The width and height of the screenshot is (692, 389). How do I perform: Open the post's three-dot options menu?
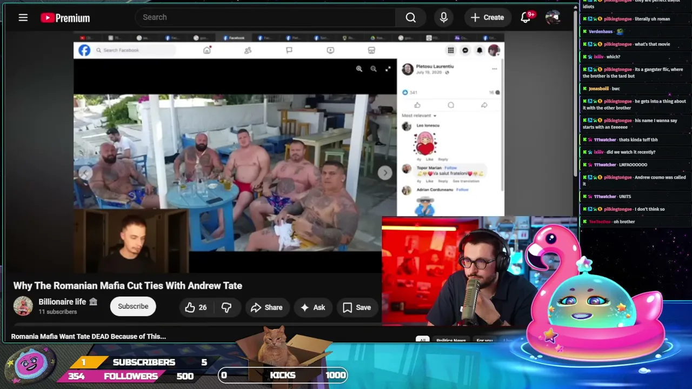494,69
